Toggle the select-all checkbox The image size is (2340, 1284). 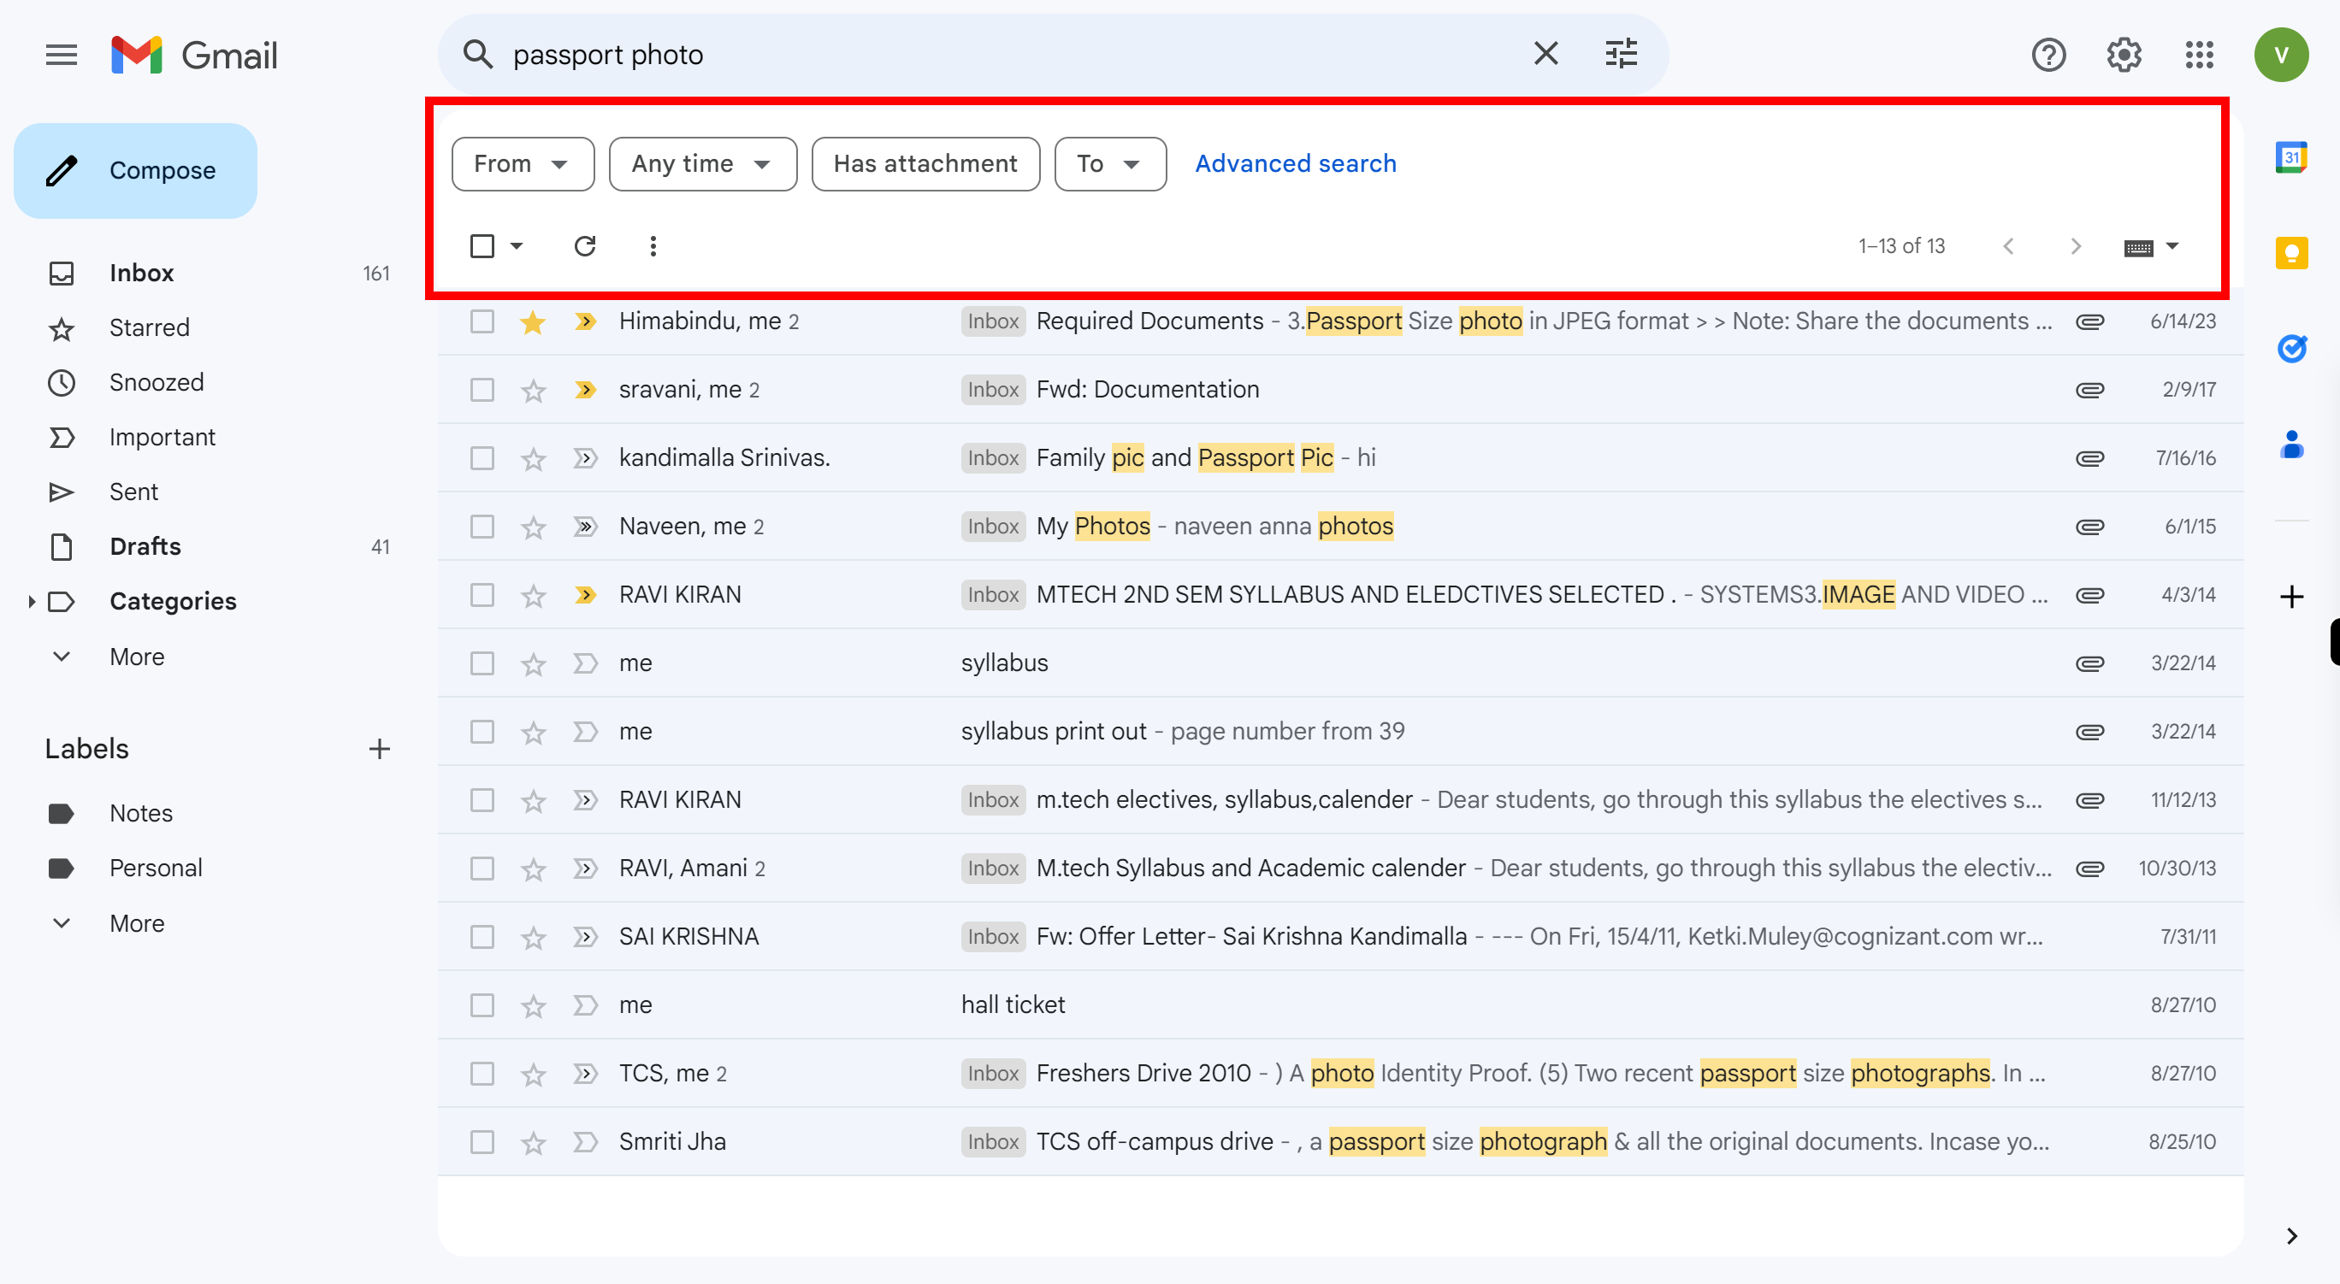pyautogui.click(x=482, y=246)
